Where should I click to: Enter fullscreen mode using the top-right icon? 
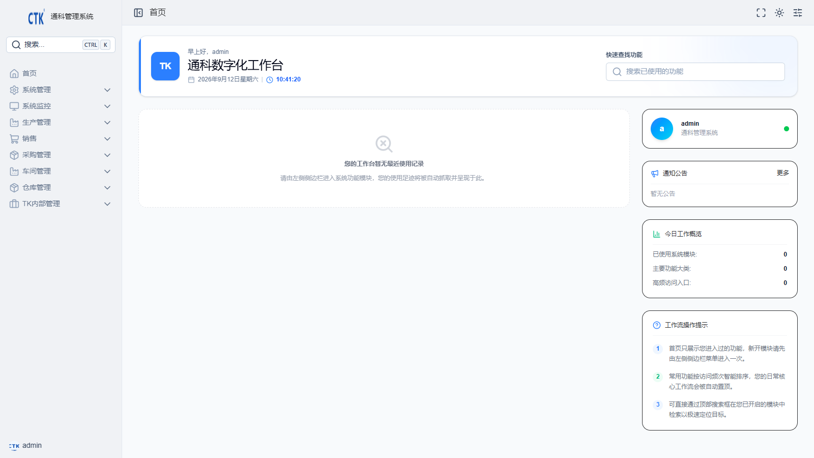(761, 13)
